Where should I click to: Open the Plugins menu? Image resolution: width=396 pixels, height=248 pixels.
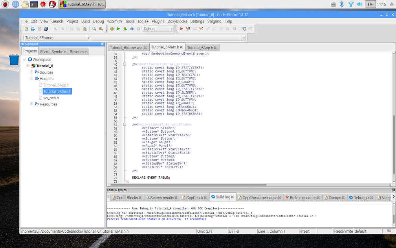[158, 21]
